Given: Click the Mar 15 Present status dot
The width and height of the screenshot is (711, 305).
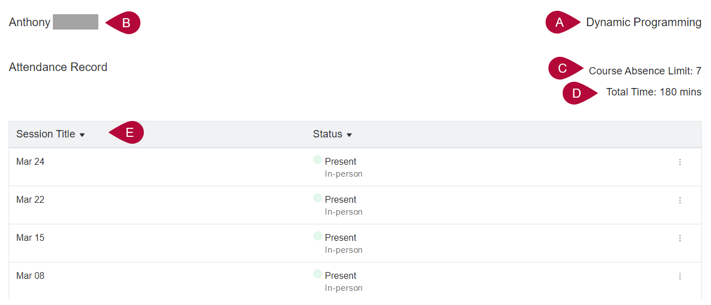Looking at the screenshot, I should pos(318,236).
